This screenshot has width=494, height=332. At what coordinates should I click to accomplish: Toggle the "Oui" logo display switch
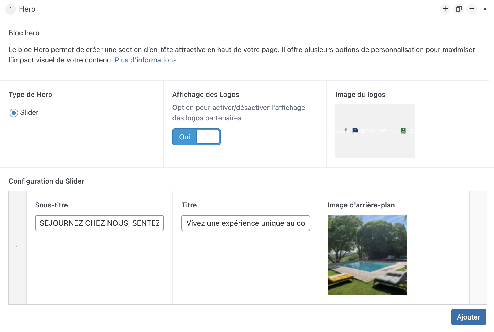click(x=196, y=137)
